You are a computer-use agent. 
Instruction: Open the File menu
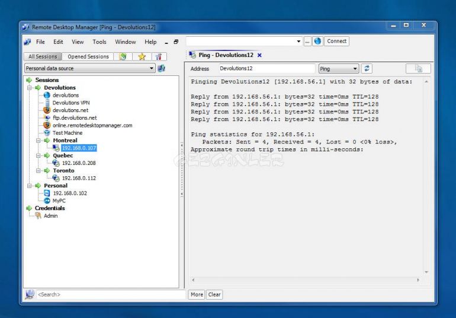pos(40,42)
